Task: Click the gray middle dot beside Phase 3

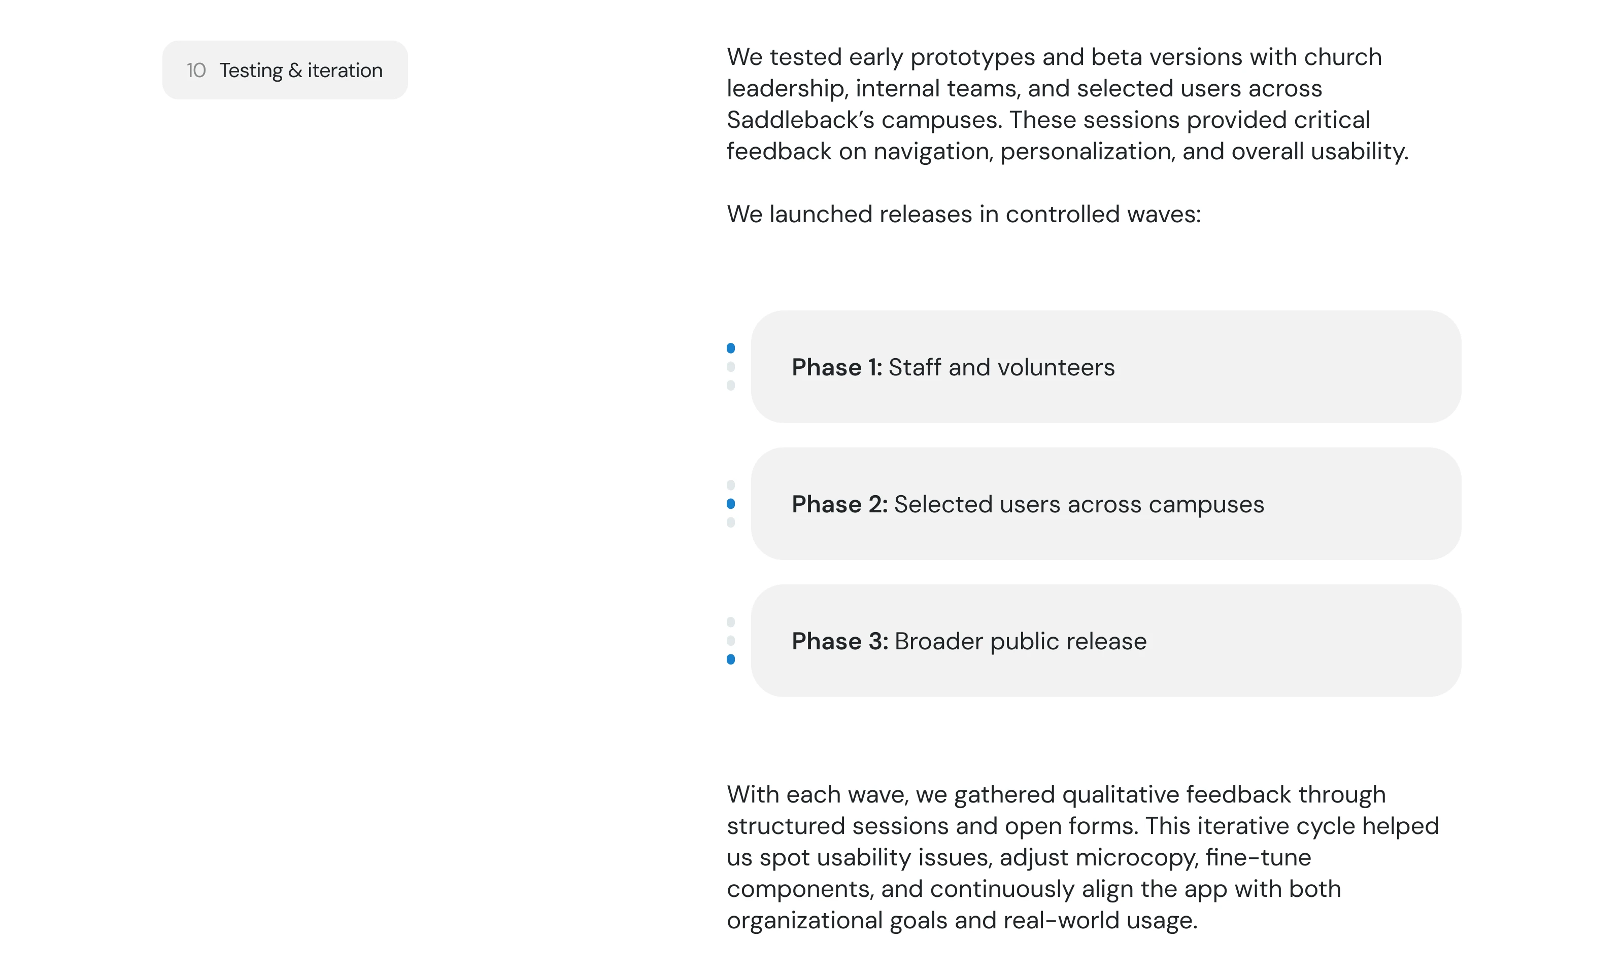Action: click(730, 641)
